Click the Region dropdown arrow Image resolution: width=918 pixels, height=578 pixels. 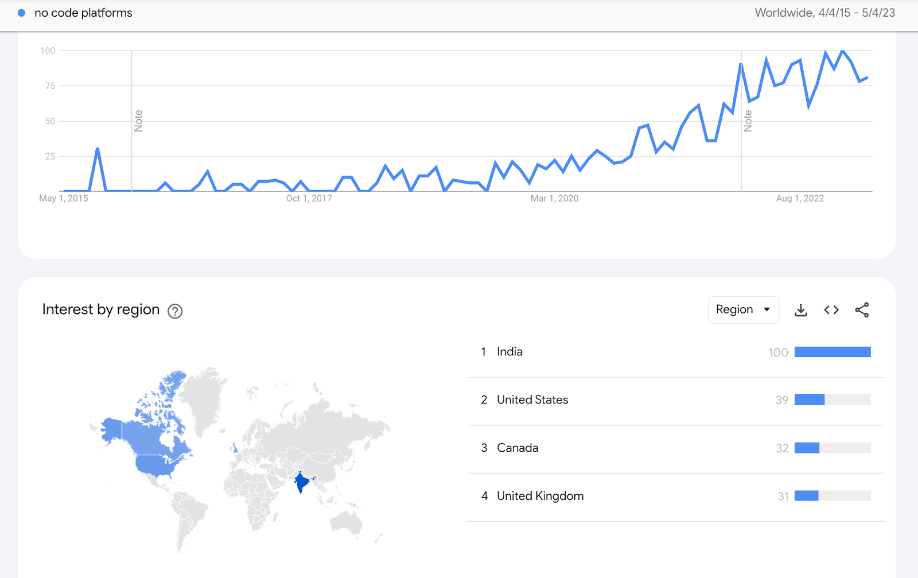(767, 310)
